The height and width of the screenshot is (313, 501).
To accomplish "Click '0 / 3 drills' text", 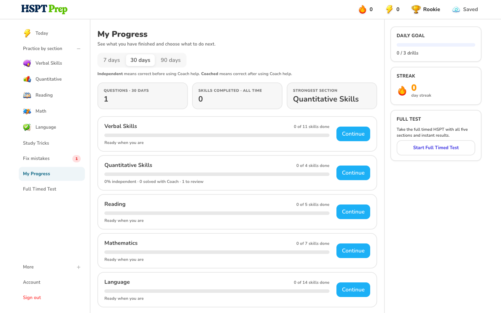I will pyautogui.click(x=407, y=53).
